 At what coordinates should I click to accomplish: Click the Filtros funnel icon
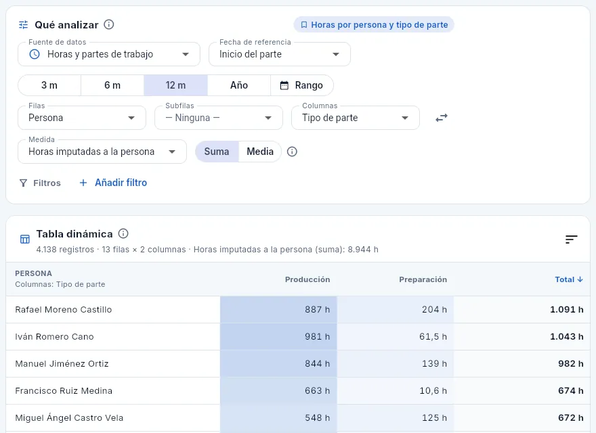[23, 183]
